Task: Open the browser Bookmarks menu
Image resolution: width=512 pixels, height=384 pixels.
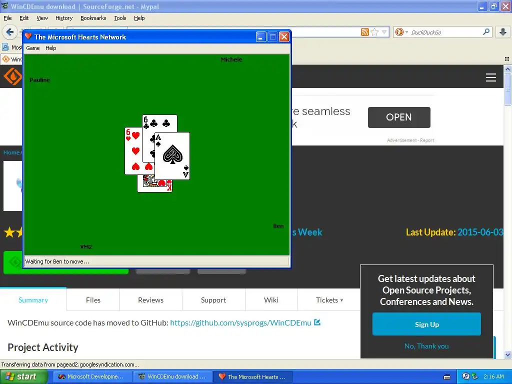Action: click(x=93, y=18)
